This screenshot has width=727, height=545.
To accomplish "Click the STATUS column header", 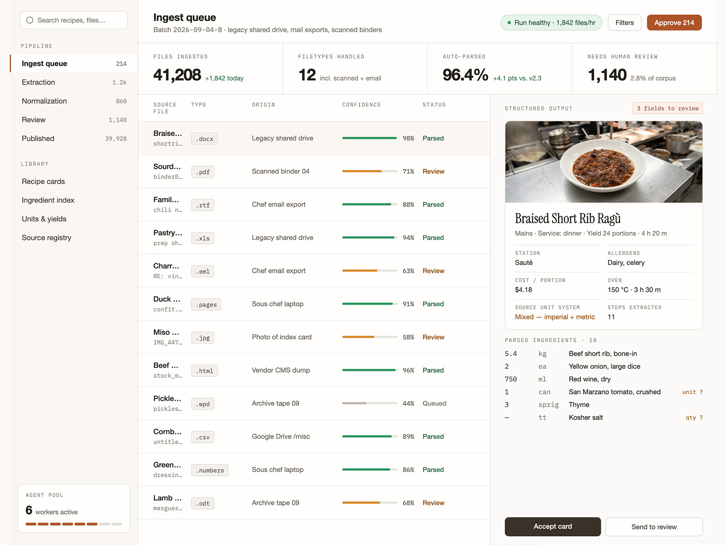I will (434, 105).
